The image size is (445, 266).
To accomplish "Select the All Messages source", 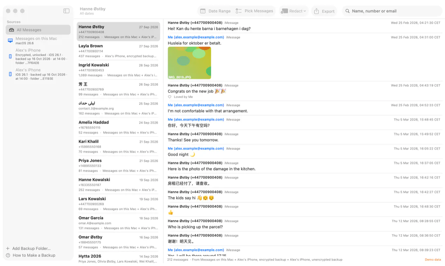I will pyautogui.click(x=38, y=30).
